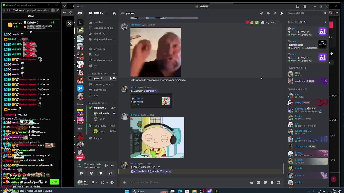344x193 pixels.
Task: Open compra-y-venta channel
Action: point(102,84)
